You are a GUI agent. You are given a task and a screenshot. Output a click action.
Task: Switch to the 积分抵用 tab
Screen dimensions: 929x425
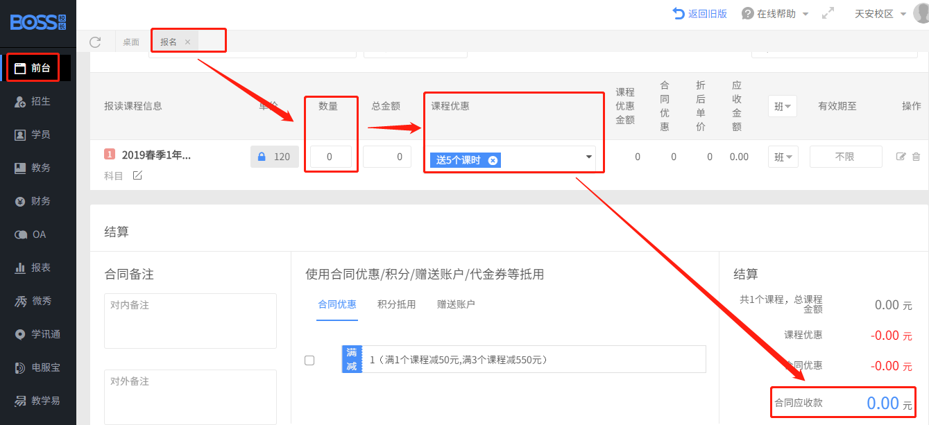pos(397,304)
